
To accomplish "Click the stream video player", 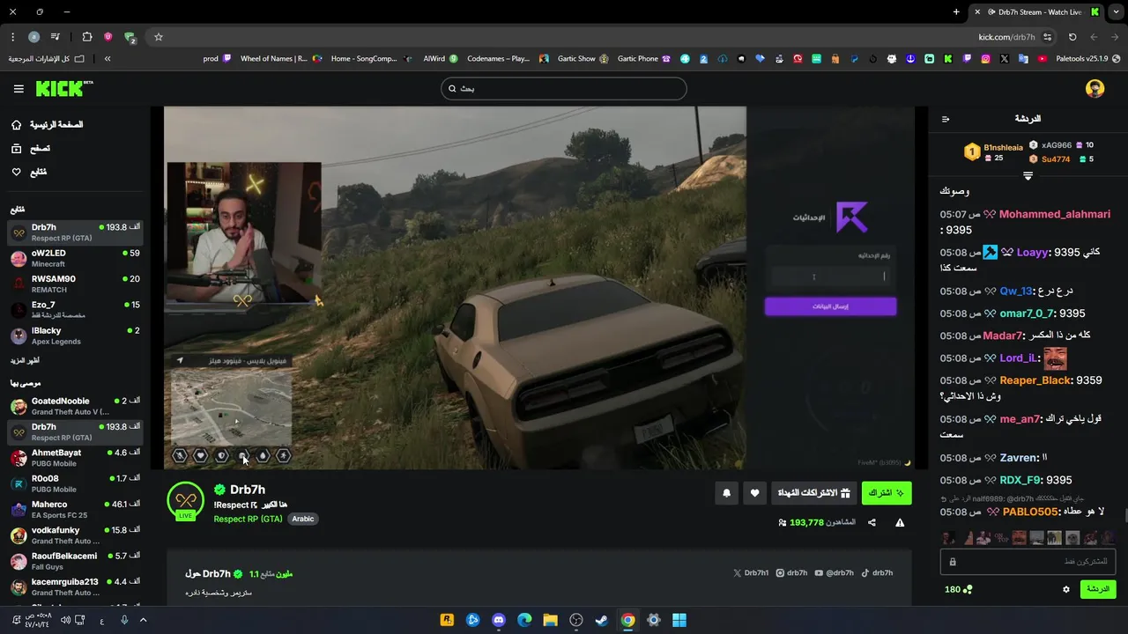I will [x=539, y=288].
